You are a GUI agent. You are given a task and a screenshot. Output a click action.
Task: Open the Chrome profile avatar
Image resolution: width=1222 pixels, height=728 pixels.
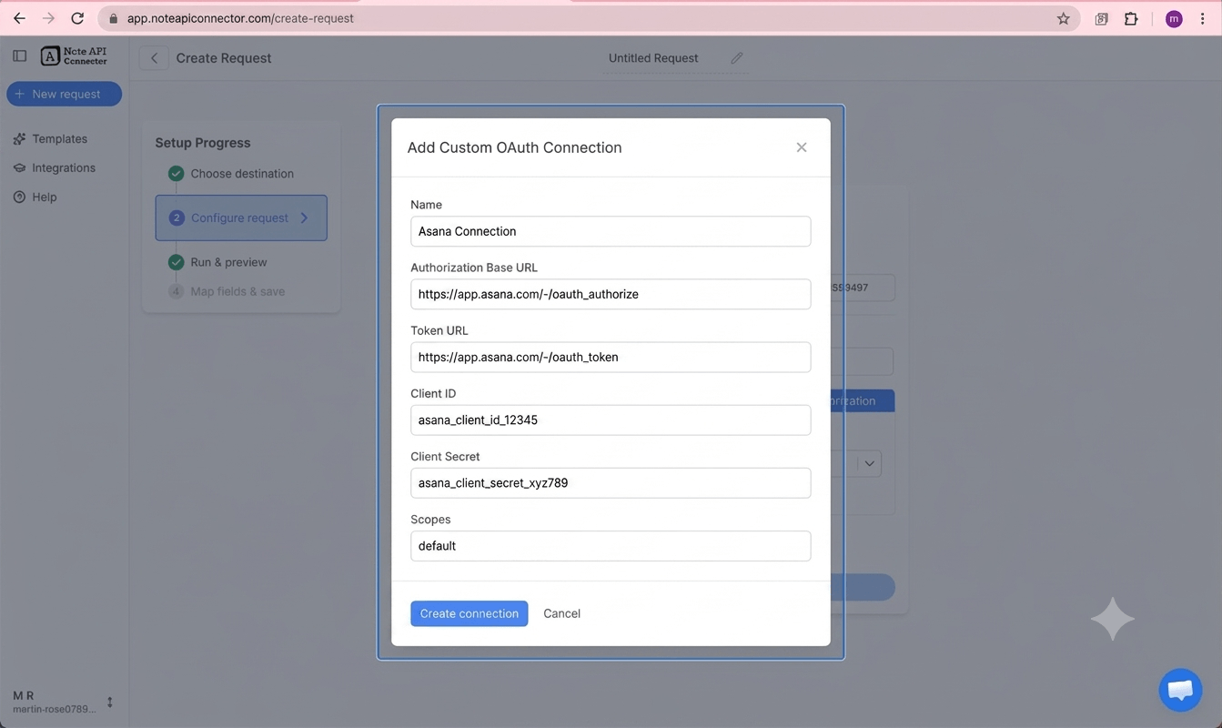tap(1174, 18)
